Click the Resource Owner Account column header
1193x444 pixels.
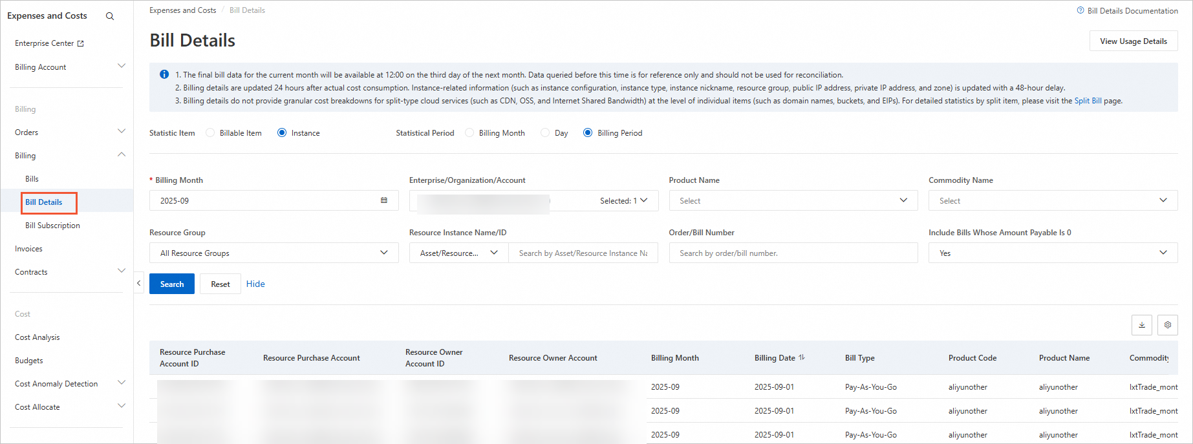(553, 358)
